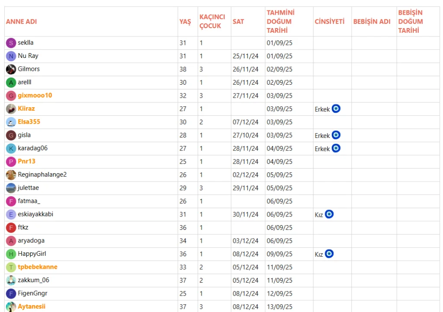The height and width of the screenshot is (312, 443).
Task: Open Gilmors' profile picture
Action: click(11, 69)
